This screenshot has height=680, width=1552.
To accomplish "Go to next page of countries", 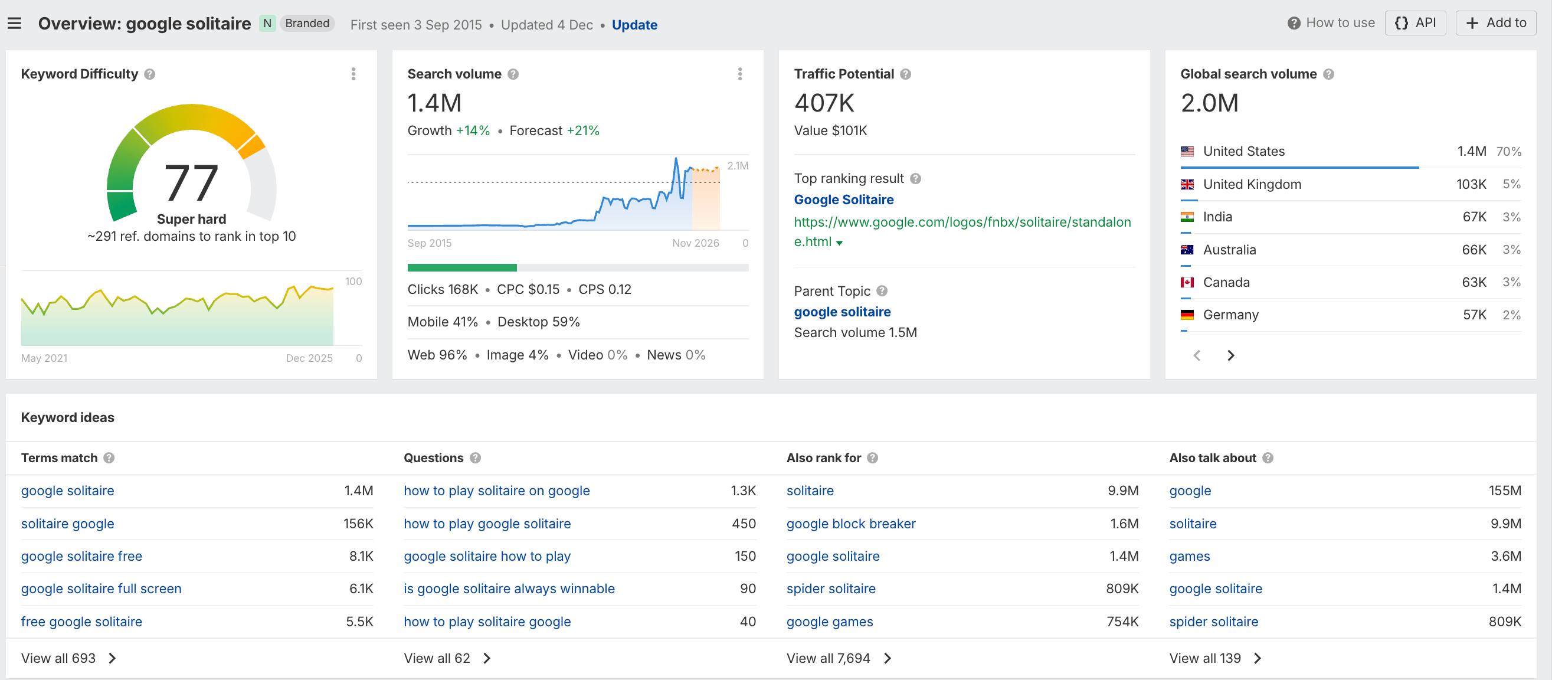I will [1231, 356].
